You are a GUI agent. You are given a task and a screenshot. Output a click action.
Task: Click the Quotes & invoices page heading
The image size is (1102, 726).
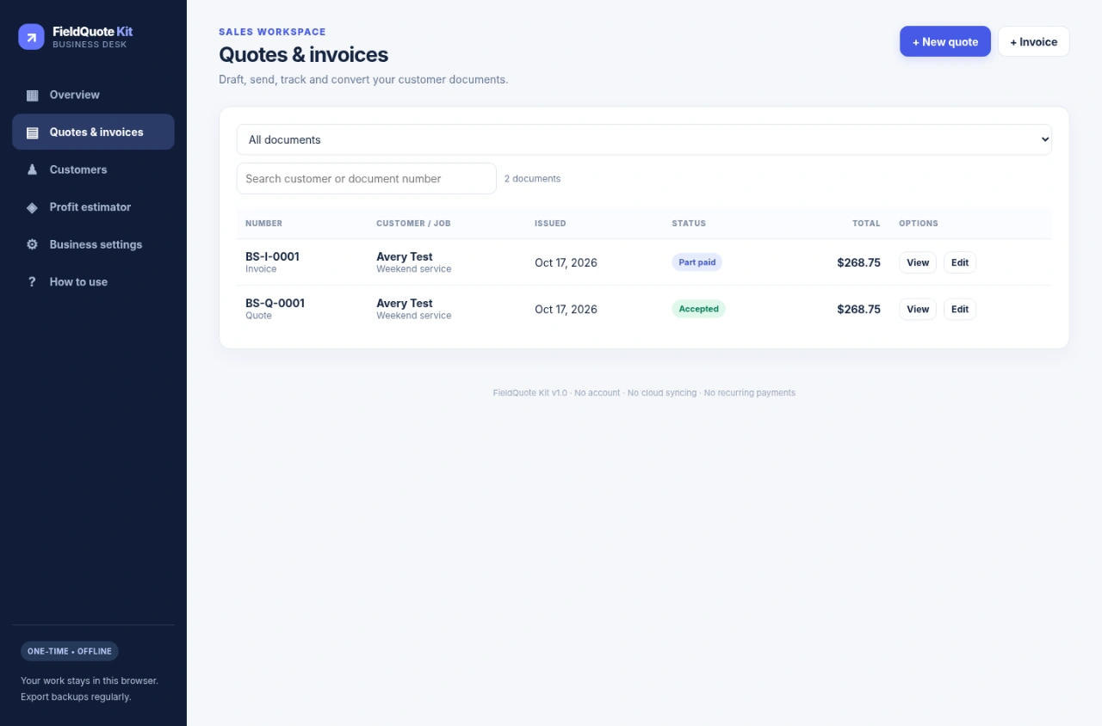(x=303, y=54)
